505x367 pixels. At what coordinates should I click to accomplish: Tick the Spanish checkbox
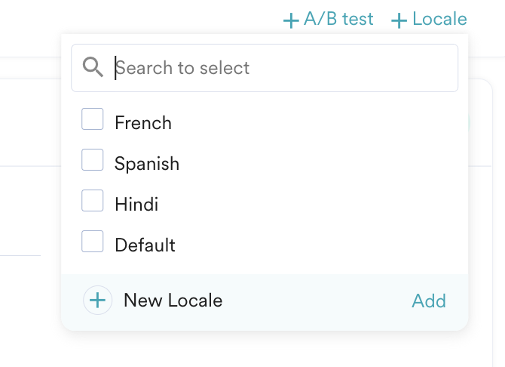click(93, 160)
